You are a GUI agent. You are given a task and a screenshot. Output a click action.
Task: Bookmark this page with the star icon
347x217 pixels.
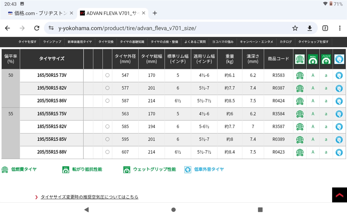point(295,28)
